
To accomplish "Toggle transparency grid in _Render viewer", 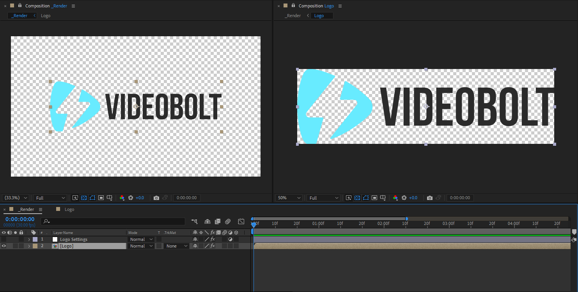I will (x=84, y=198).
